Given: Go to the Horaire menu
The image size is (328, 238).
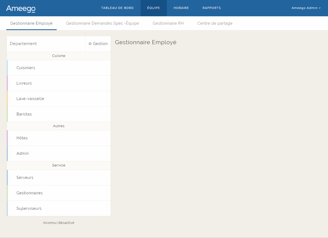Looking at the screenshot, I should (x=181, y=8).
